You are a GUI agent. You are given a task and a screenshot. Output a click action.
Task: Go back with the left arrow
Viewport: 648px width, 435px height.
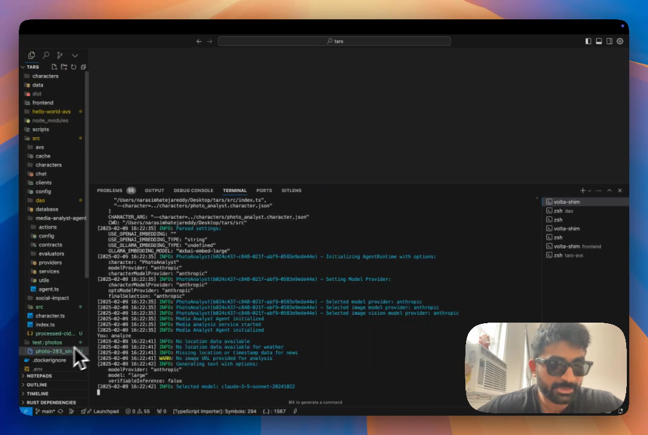(199, 41)
